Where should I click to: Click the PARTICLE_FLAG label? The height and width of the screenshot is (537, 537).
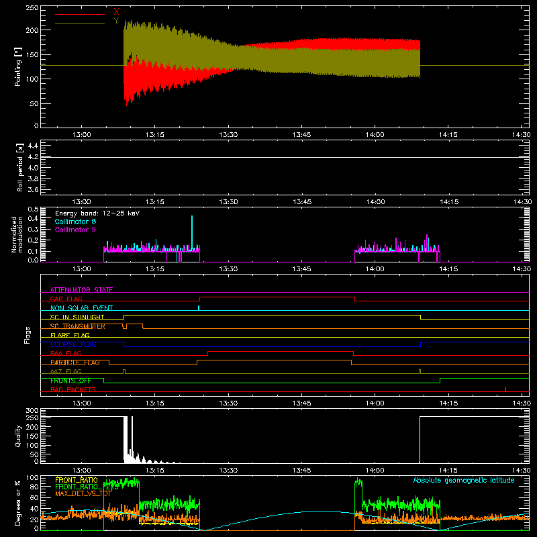pos(75,362)
